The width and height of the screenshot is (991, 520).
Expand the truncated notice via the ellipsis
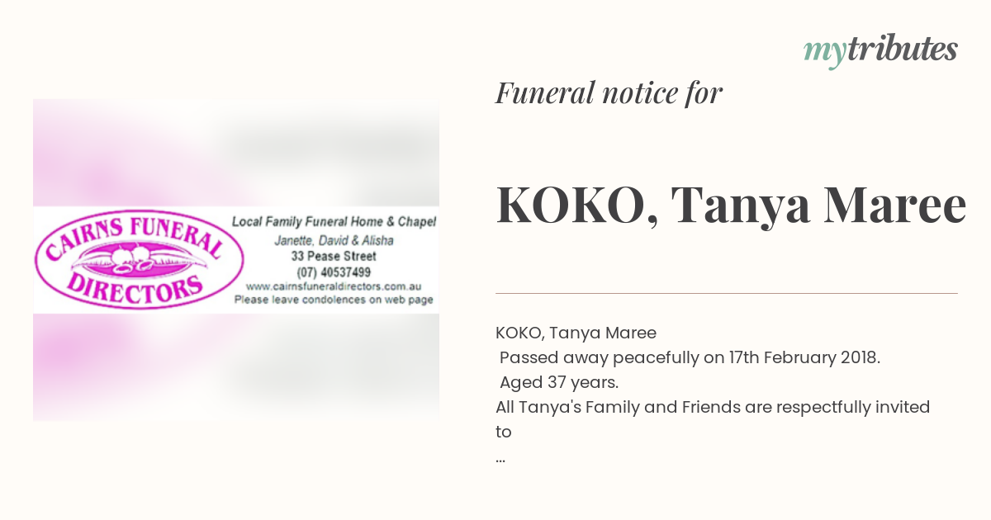[500, 458]
